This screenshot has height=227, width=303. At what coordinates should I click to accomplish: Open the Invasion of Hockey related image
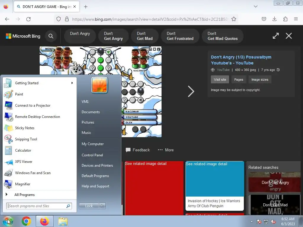[215, 186]
